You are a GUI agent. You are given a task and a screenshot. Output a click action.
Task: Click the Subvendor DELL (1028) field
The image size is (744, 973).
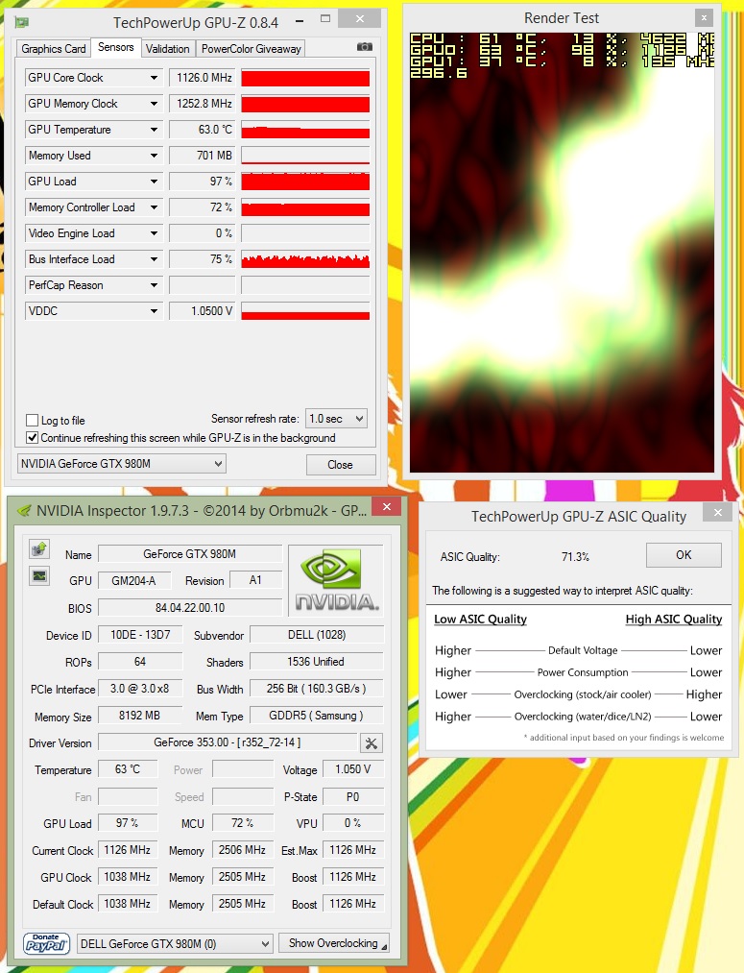click(316, 635)
